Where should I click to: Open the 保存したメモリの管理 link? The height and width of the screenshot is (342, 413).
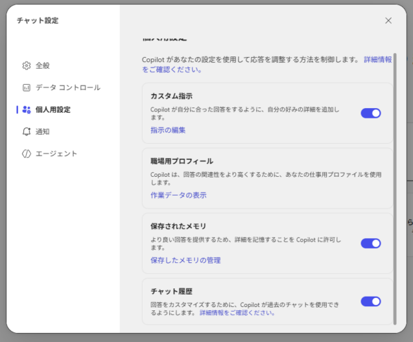185,260
